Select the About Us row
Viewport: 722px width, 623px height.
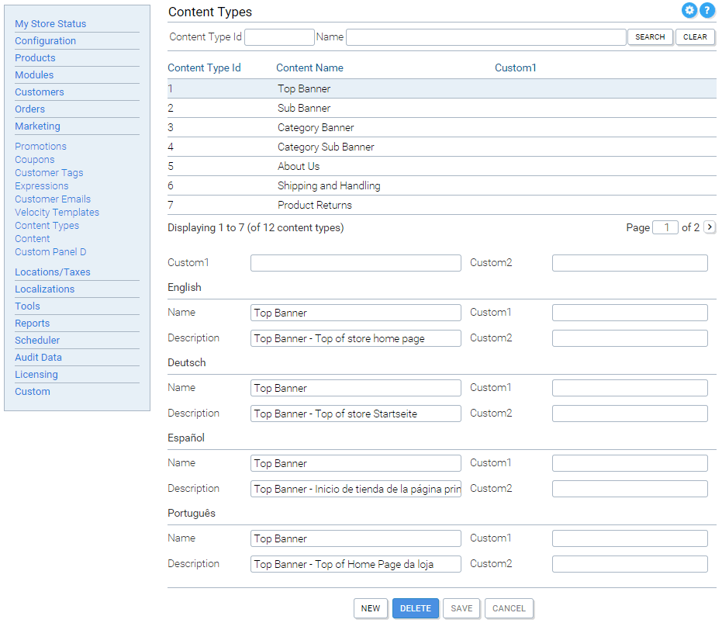pos(441,166)
